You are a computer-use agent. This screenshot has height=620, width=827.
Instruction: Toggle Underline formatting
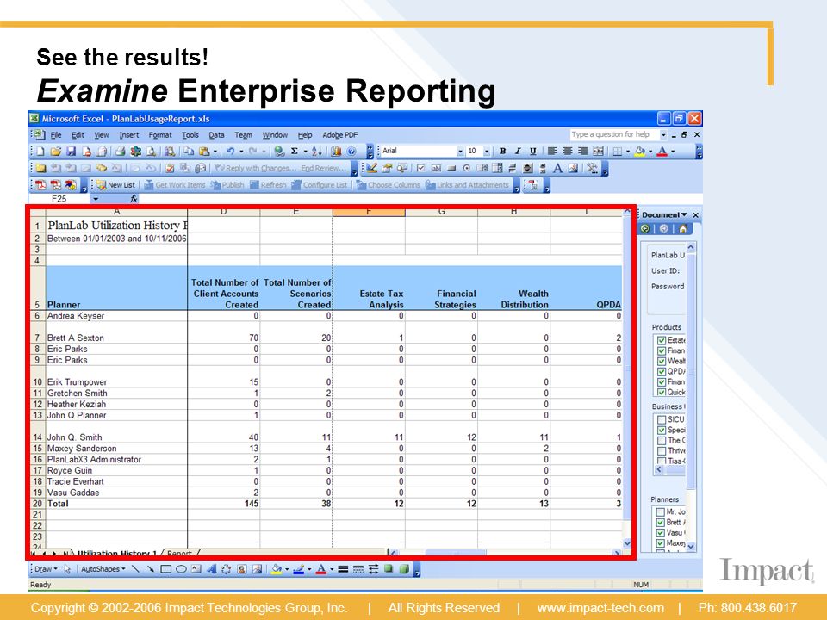click(x=533, y=152)
